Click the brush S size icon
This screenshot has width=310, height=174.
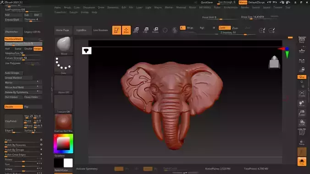(x=262, y=30)
